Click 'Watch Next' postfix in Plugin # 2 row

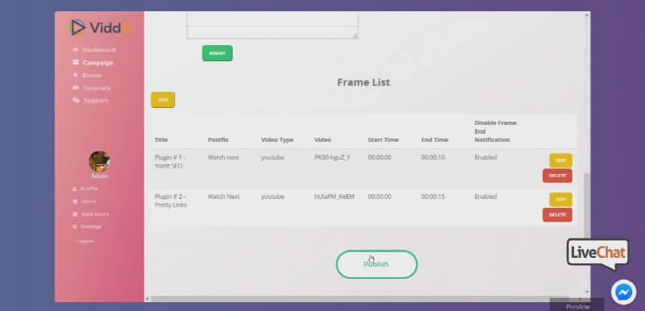click(223, 197)
